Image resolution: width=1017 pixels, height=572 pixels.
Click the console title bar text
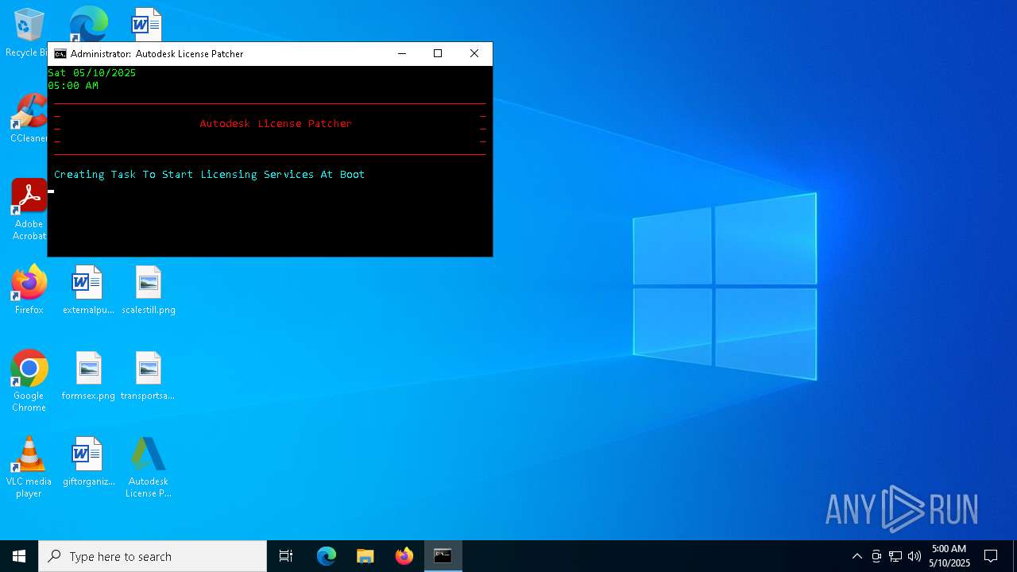click(x=157, y=54)
